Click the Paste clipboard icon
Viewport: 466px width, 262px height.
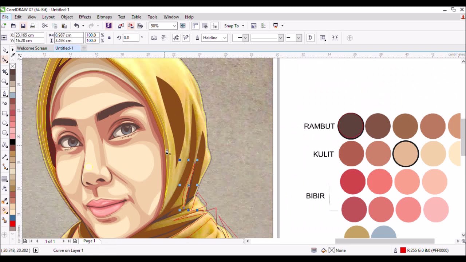click(64, 26)
